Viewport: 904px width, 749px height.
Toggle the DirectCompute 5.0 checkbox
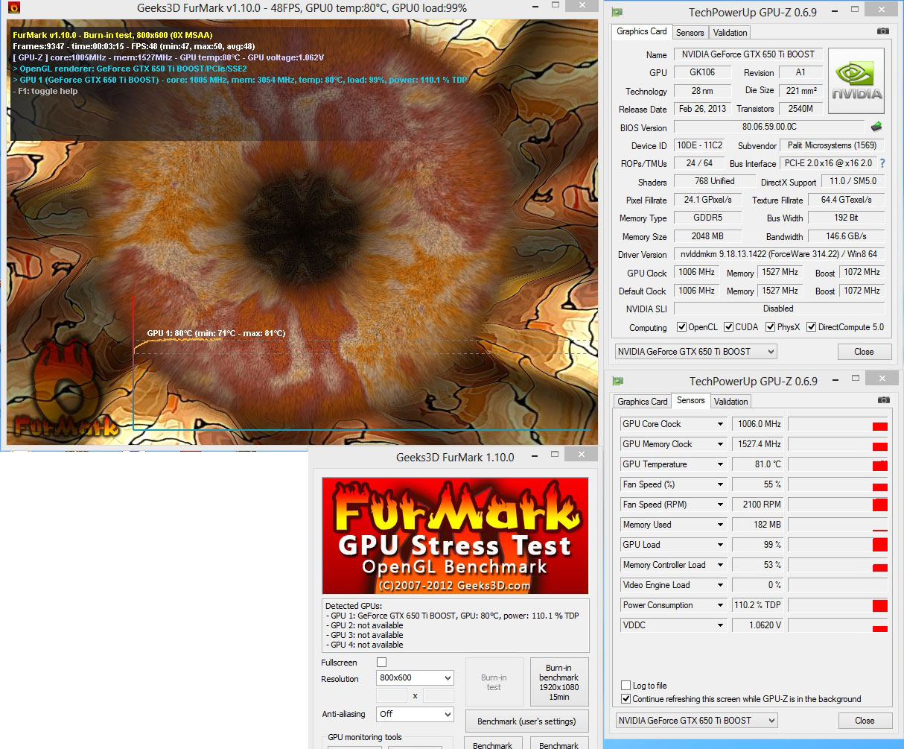812,327
